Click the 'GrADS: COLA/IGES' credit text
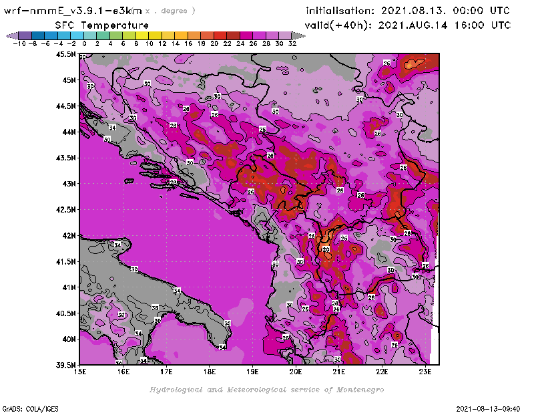Viewport: 534px width, 413px height. [x=30, y=409]
